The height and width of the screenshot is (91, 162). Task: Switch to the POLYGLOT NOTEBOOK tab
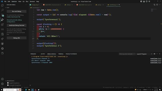(71, 54)
